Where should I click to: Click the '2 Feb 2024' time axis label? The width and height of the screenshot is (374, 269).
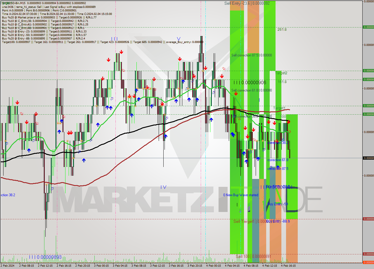[x=8, y=266]
